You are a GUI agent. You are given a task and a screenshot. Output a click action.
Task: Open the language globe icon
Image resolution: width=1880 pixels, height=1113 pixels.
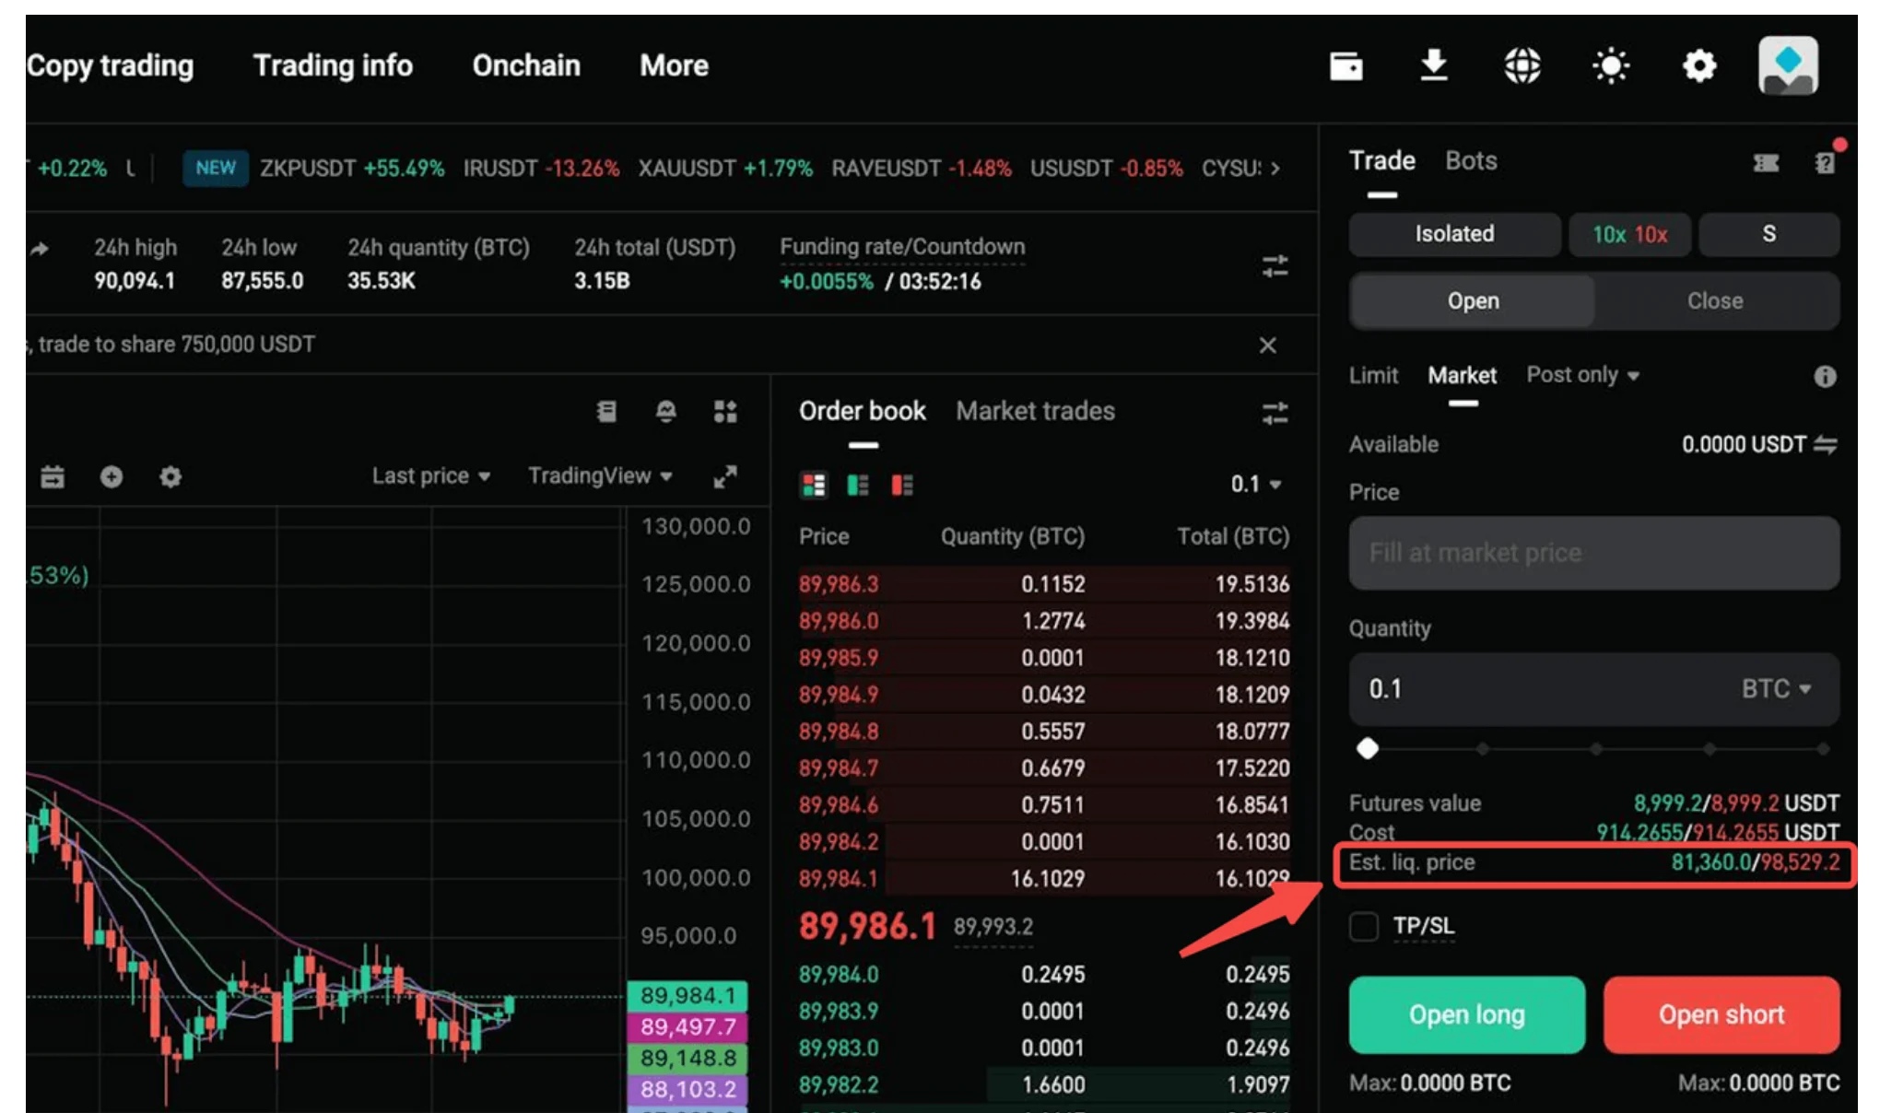click(x=1522, y=66)
